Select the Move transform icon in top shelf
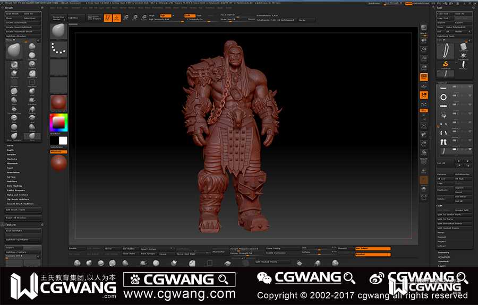478x305 pixels. point(126,18)
